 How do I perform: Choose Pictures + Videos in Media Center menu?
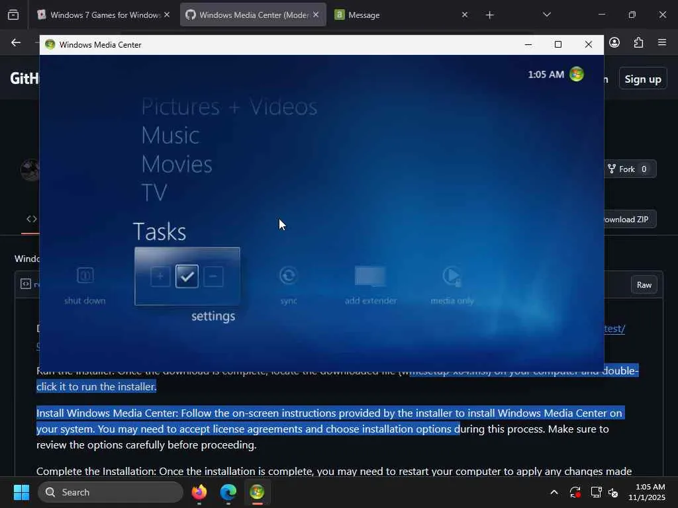click(229, 106)
